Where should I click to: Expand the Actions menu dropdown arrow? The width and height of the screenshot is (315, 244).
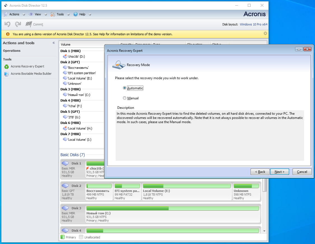click(x=24, y=15)
